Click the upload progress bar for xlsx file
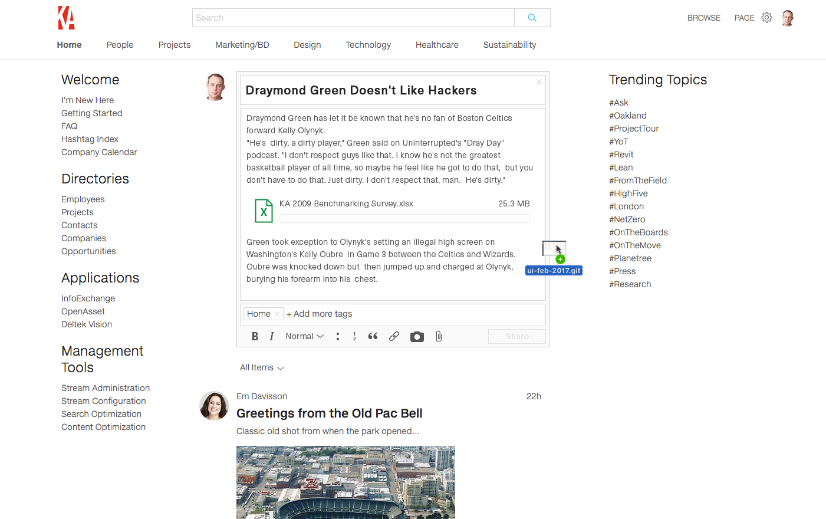The width and height of the screenshot is (826, 519). [404, 219]
